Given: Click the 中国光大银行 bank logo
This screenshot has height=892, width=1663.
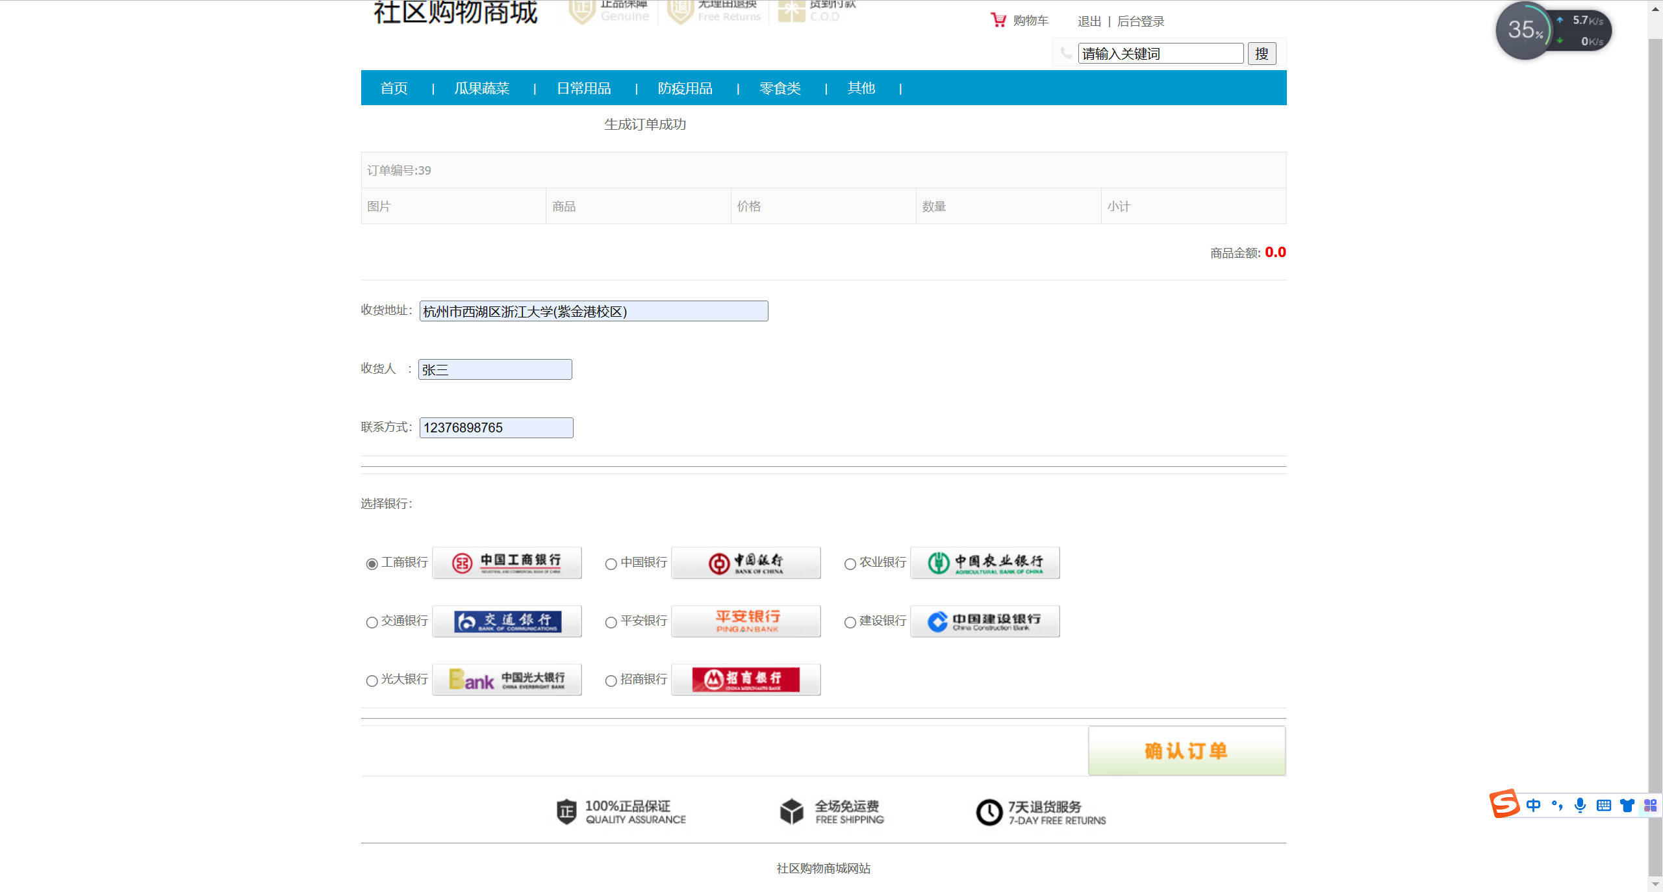Looking at the screenshot, I should tap(507, 679).
